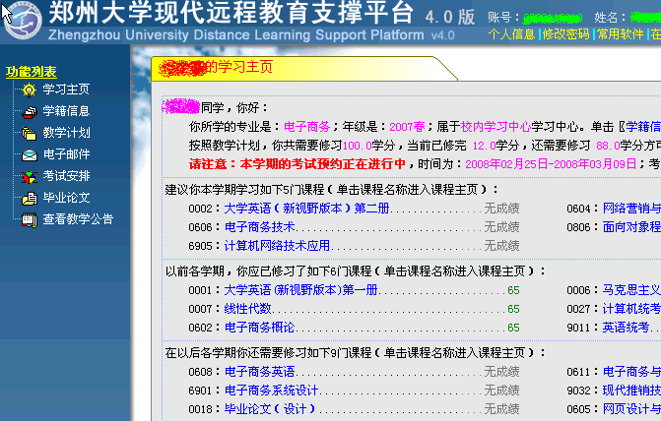Click the remaining credits value 88.0
The image size is (661, 421).
[608, 146]
